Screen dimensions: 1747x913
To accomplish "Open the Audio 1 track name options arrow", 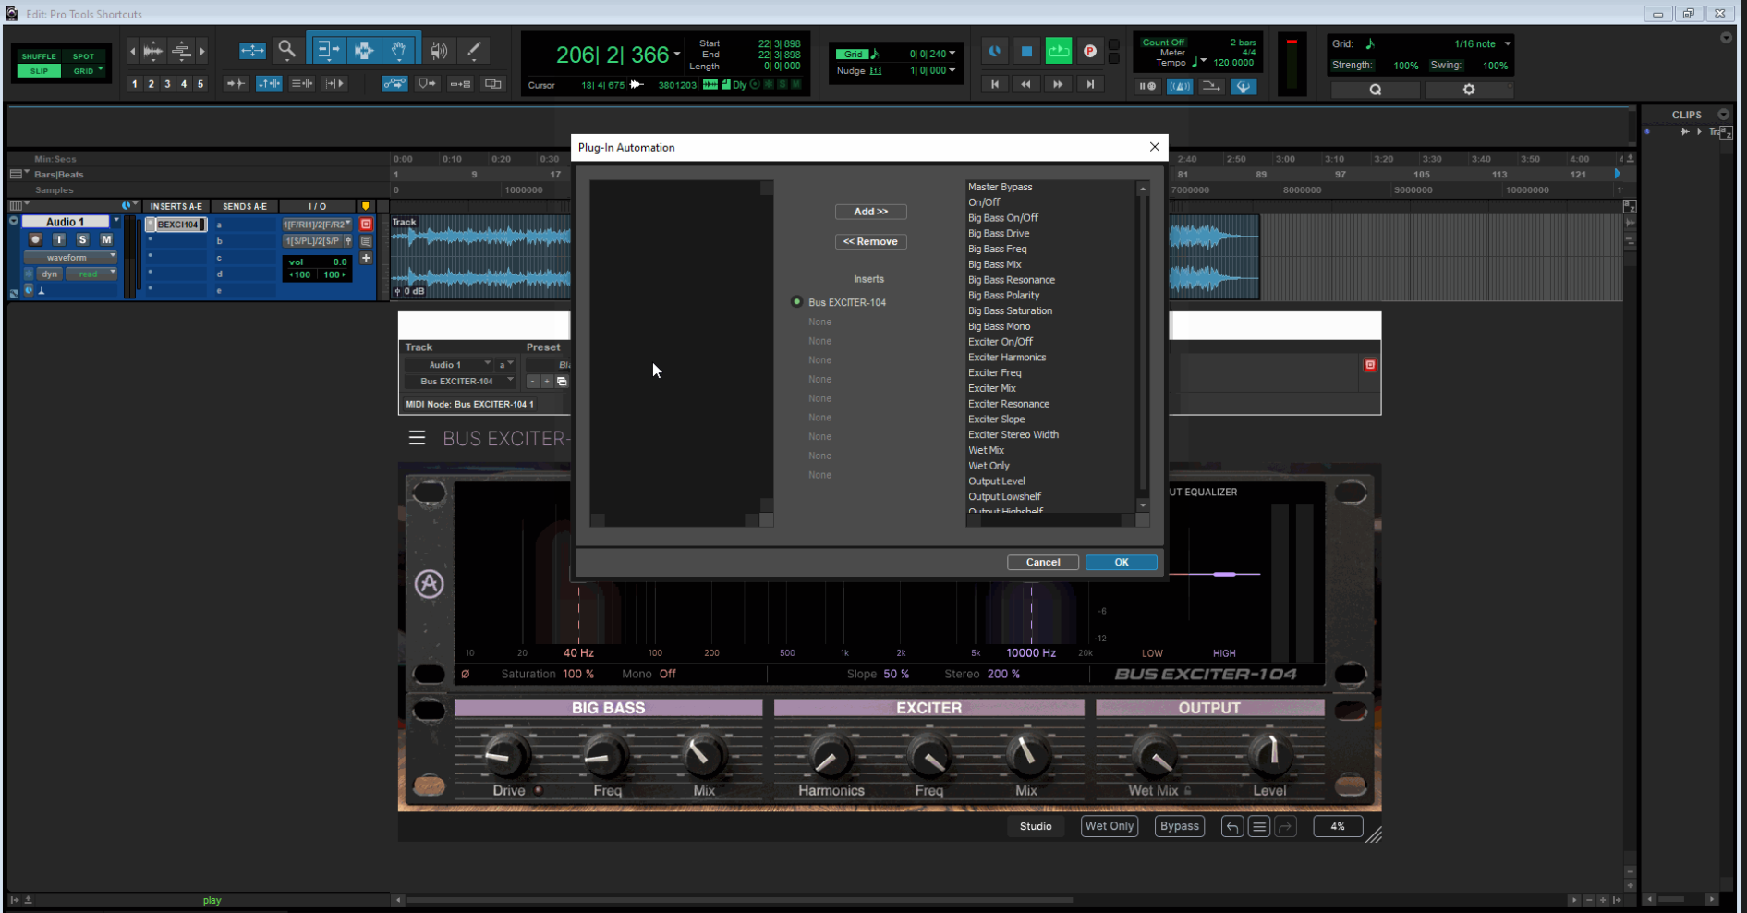I will (x=116, y=222).
